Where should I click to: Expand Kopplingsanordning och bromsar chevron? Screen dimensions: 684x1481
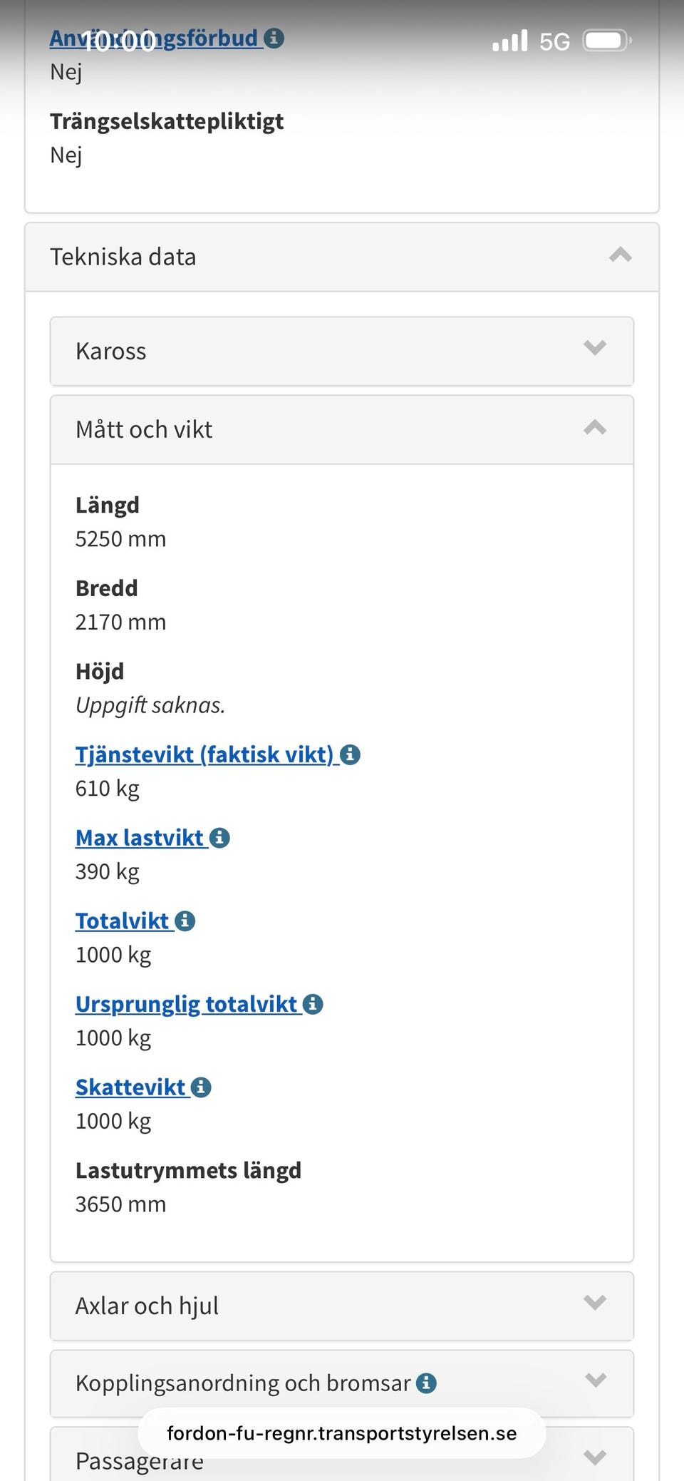(594, 1380)
